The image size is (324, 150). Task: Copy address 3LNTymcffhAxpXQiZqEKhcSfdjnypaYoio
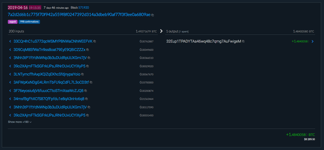coord(82,74)
